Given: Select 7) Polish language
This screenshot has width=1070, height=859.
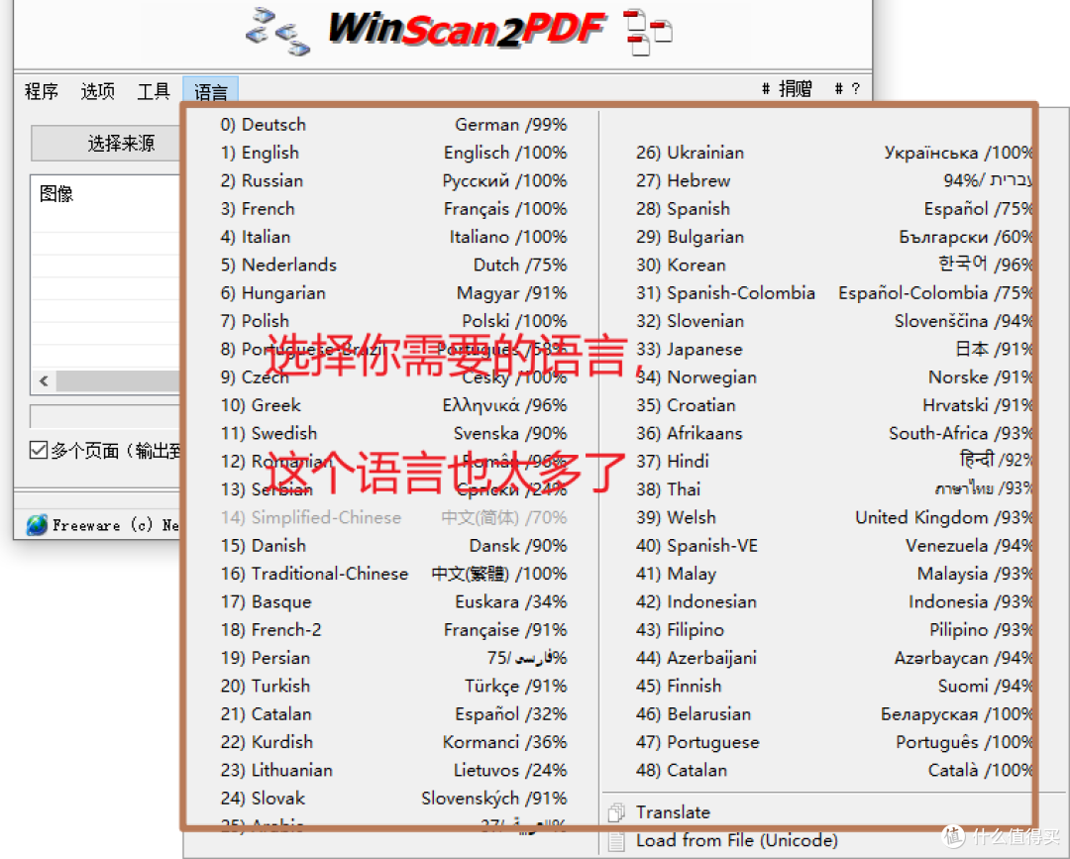Looking at the screenshot, I should point(393,321).
